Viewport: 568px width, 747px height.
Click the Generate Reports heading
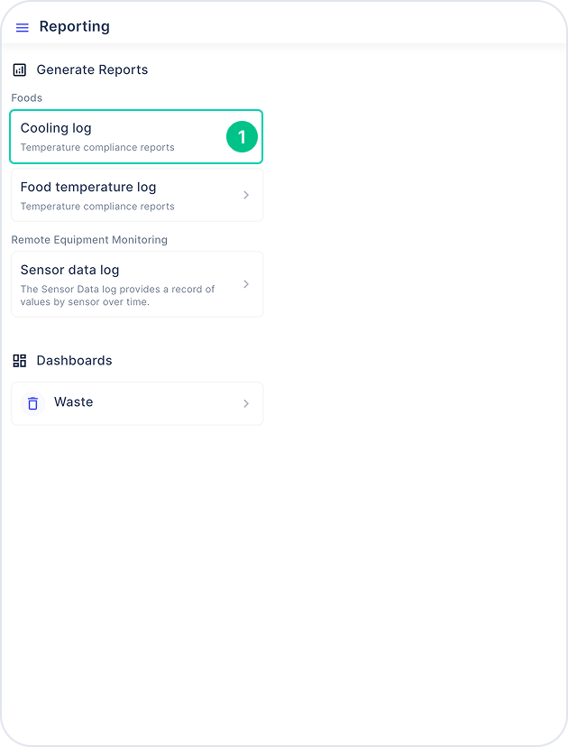coord(92,70)
